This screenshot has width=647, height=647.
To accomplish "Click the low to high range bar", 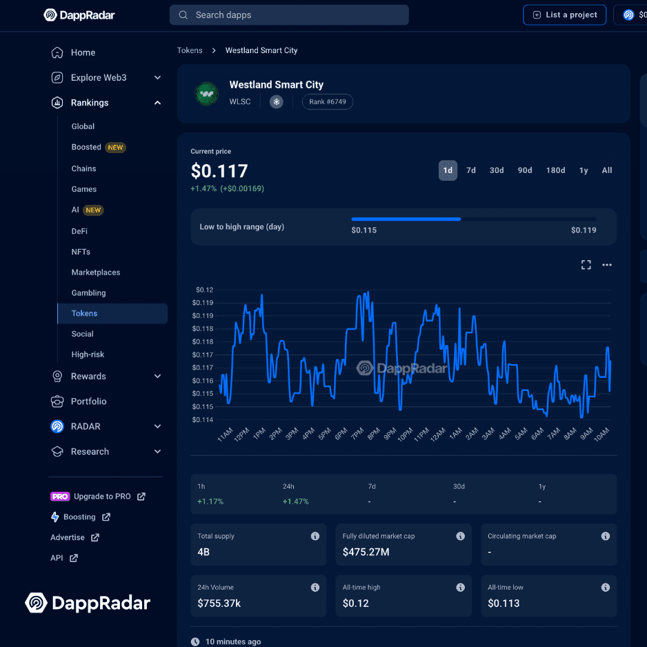I will [x=474, y=219].
